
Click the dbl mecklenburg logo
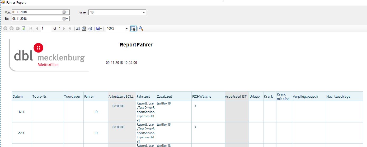[x=49, y=55]
